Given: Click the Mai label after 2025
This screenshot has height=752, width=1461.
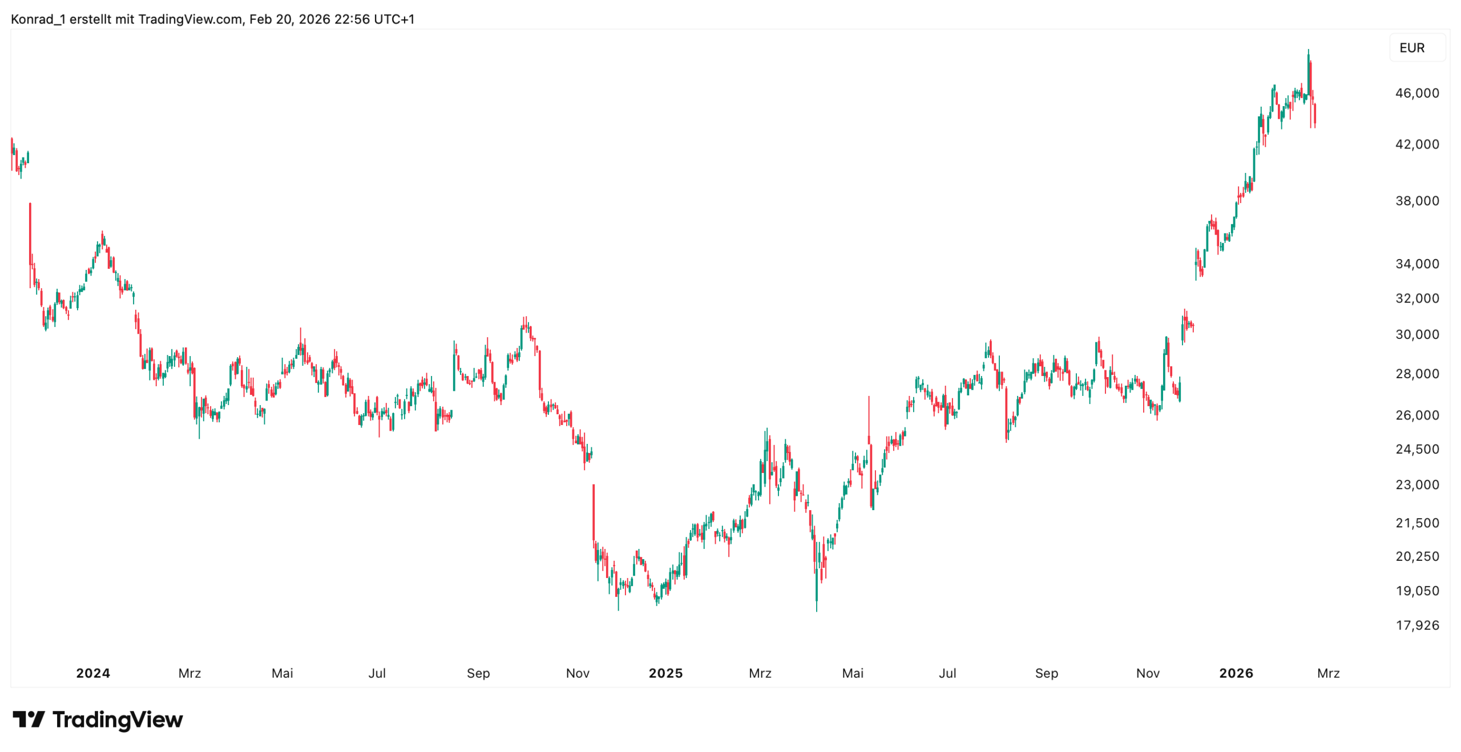Looking at the screenshot, I should 852,673.
